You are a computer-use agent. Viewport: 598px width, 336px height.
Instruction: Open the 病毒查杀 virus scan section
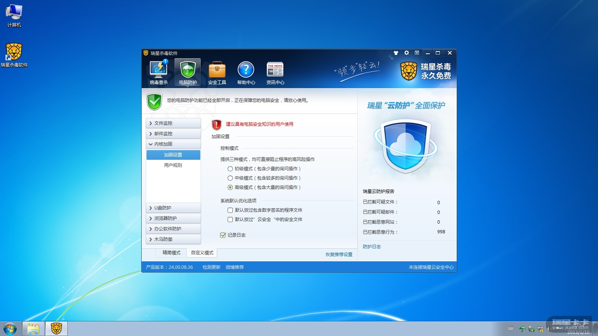(x=159, y=73)
